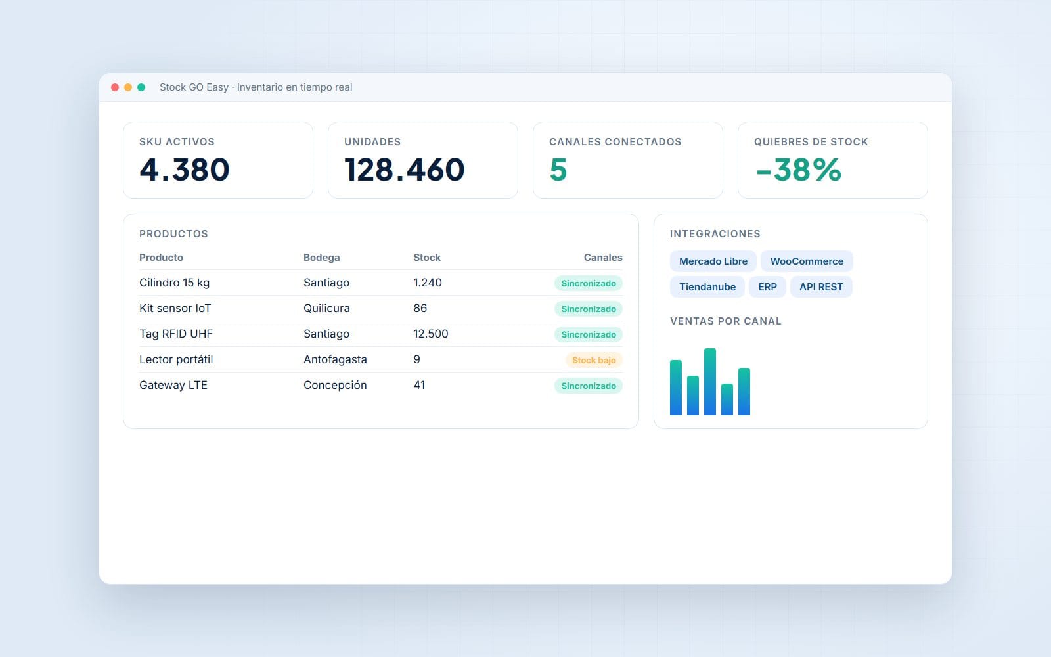Click the stock value 86
1051x657 pixels.
tap(420, 308)
